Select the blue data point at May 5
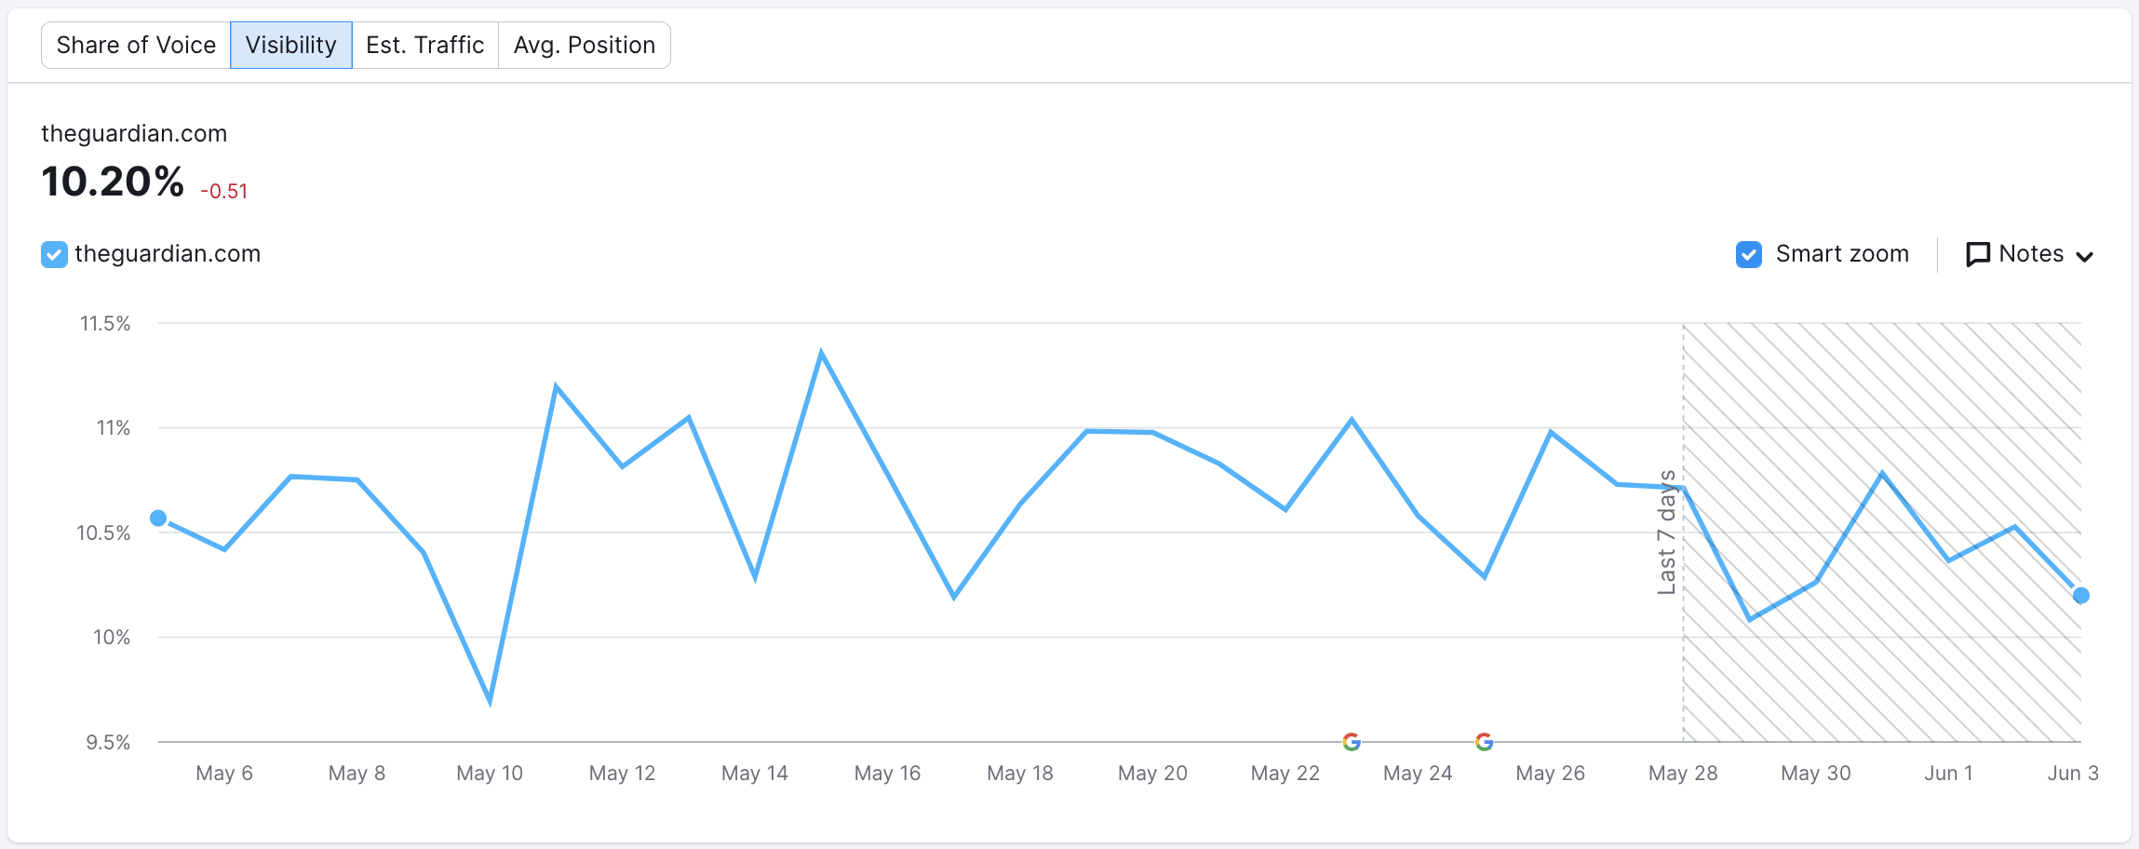 [x=158, y=517]
